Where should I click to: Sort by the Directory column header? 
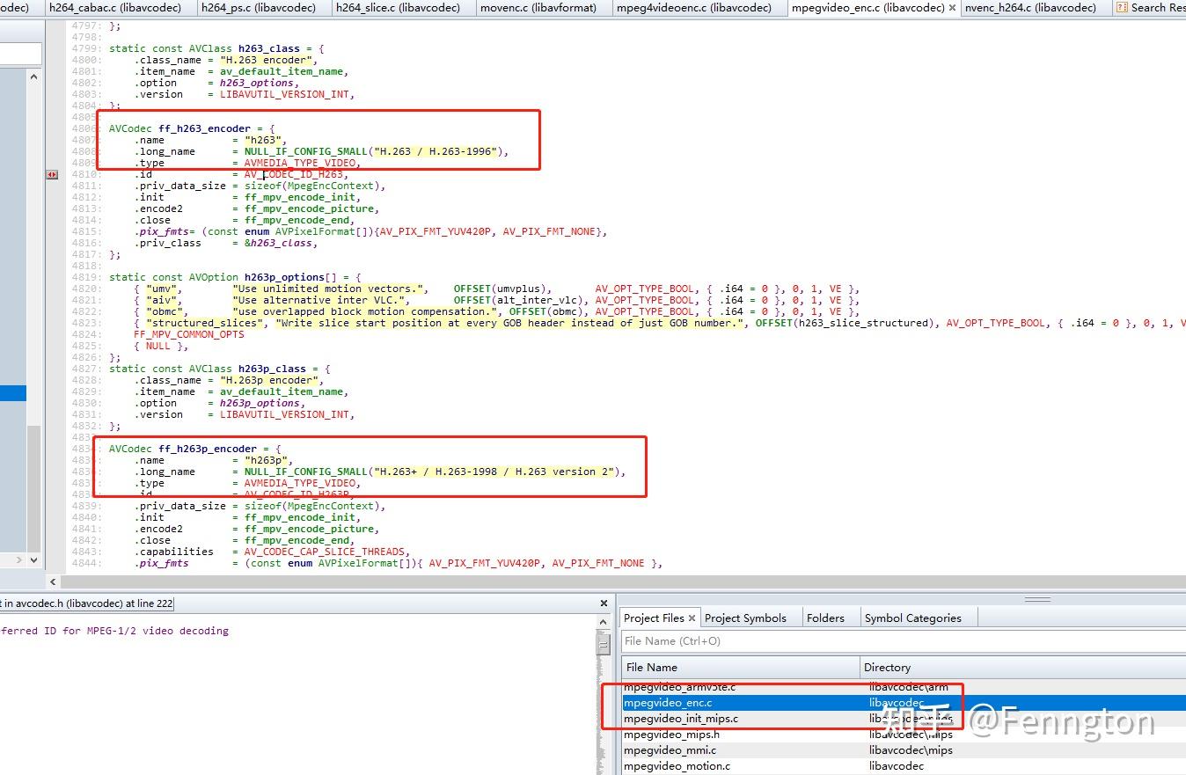coord(1022,668)
